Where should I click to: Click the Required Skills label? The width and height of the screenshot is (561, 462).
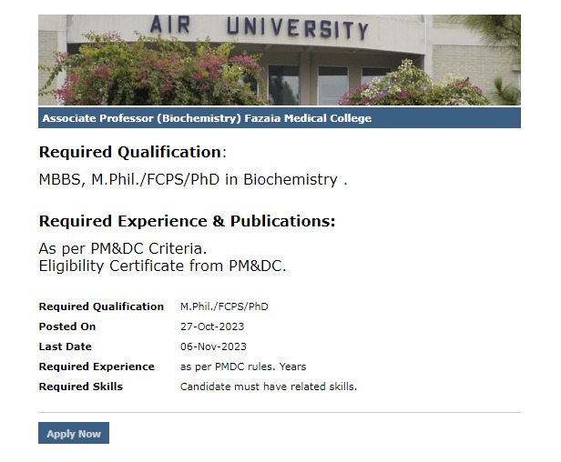coord(81,387)
